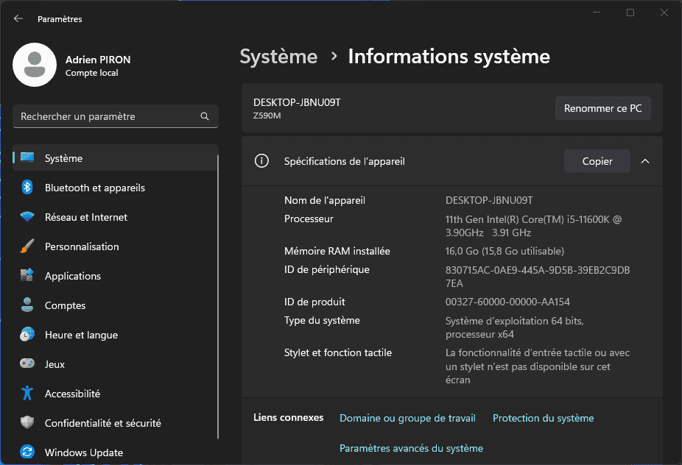Click the Système monitor icon in sidebar
682x465 pixels.
tap(27, 157)
